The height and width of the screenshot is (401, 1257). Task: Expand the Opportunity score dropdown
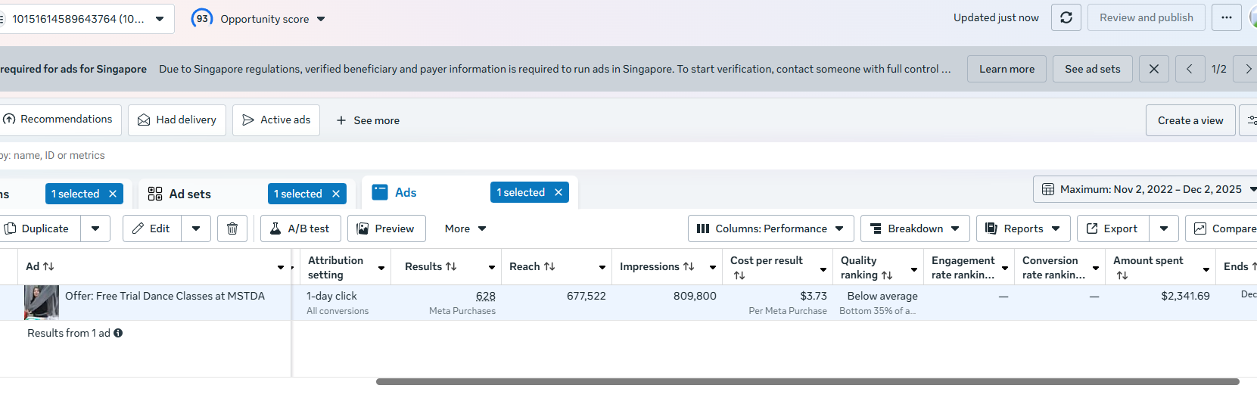pyautogui.click(x=321, y=19)
